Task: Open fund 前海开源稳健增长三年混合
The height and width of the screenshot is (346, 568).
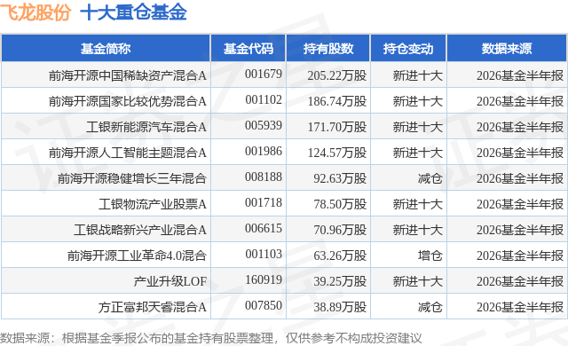Action: pos(132,178)
